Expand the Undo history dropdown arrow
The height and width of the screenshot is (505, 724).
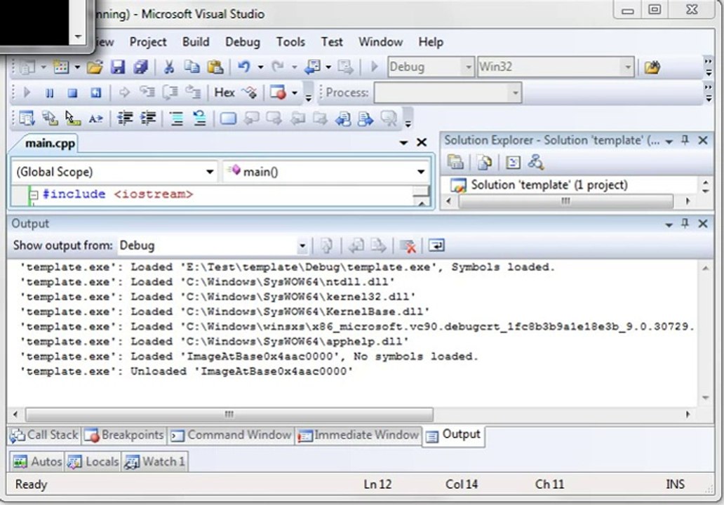click(261, 67)
